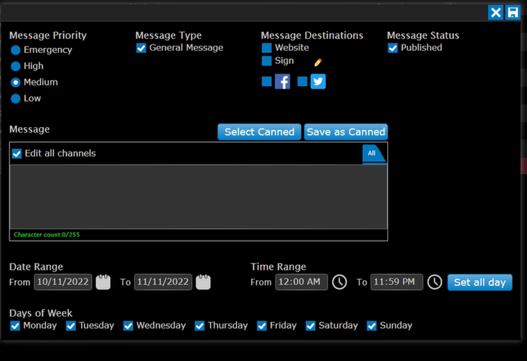This screenshot has height=361, width=527.
Task: Click inside the message text area
Action: coord(198,197)
